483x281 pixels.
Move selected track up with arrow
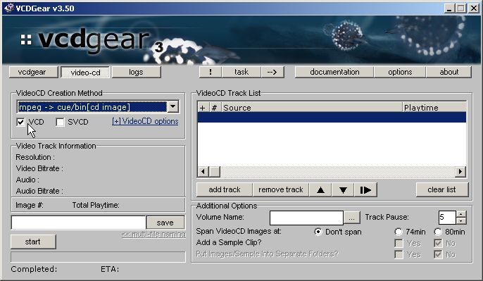320,190
